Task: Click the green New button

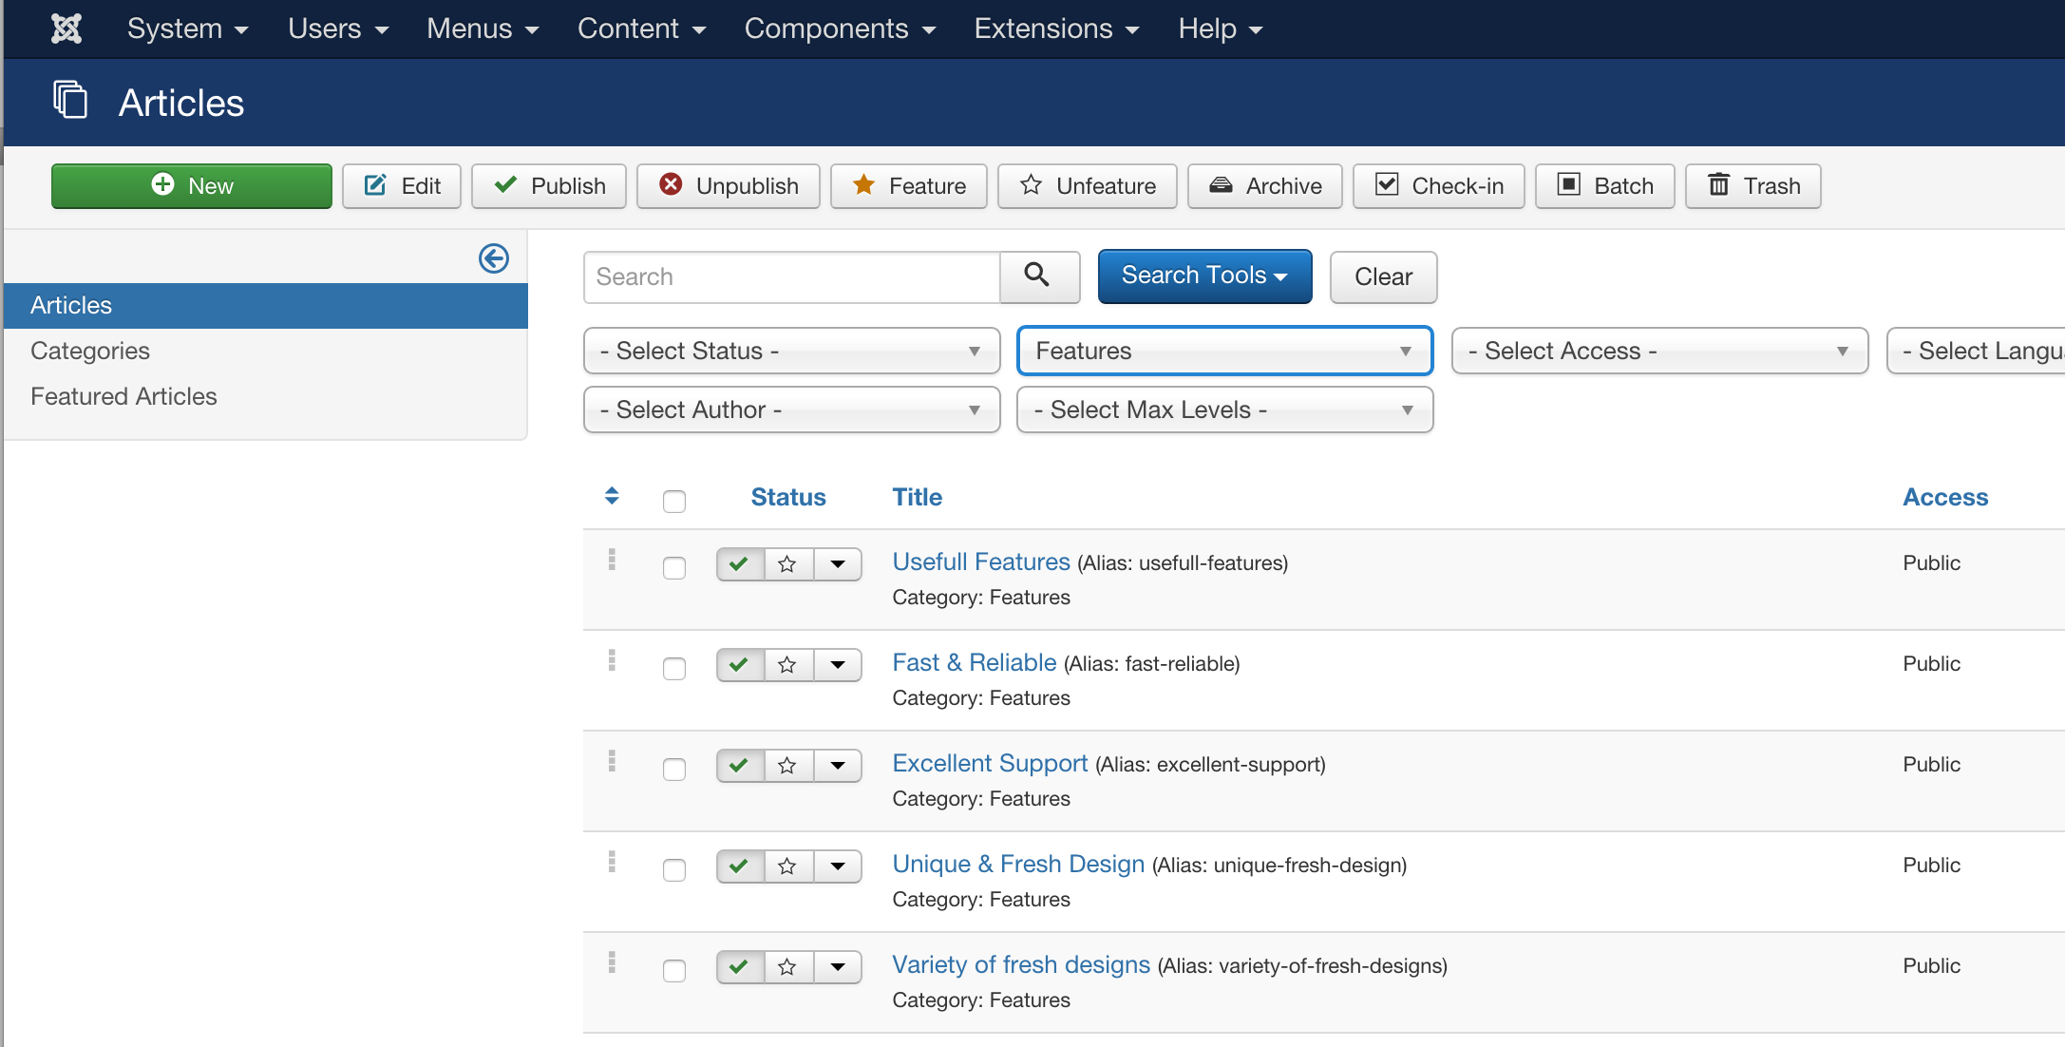Action: pyautogui.click(x=192, y=186)
